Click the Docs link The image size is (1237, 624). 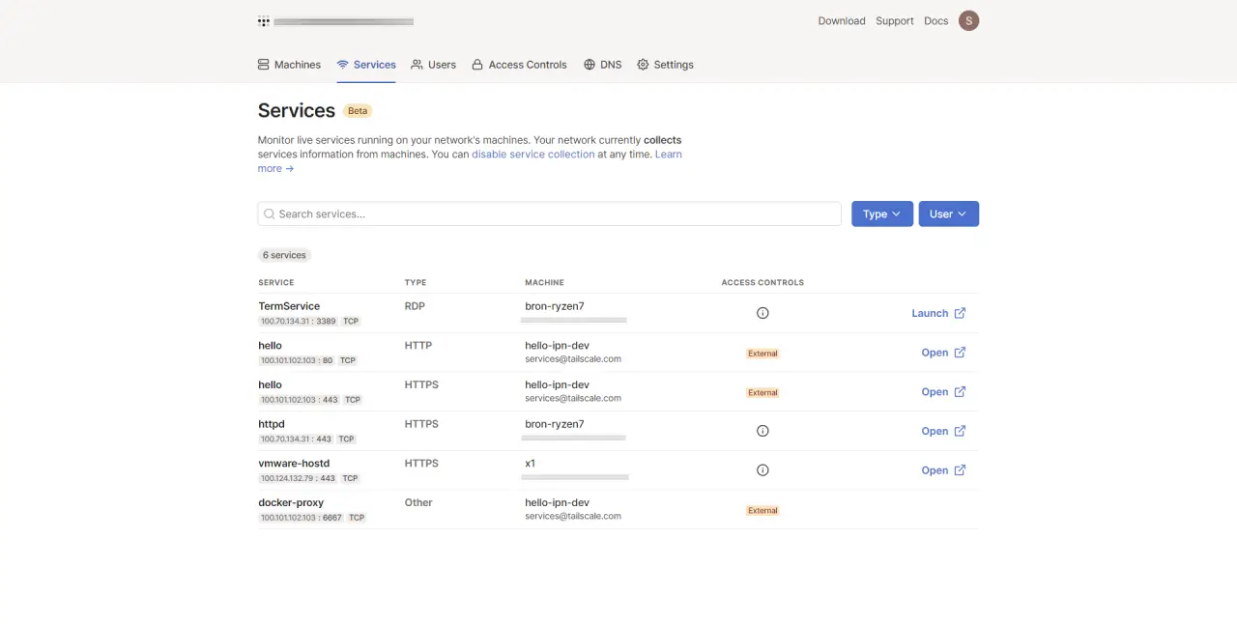(935, 21)
